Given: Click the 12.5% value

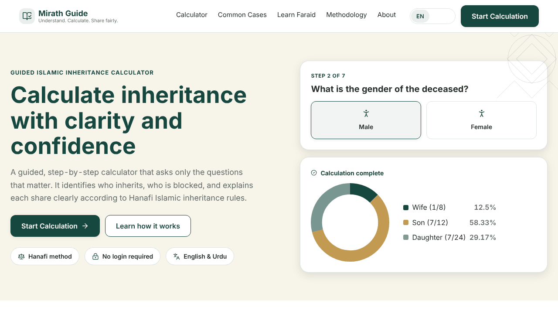Looking at the screenshot, I should pyautogui.click(x=485, y=208).
